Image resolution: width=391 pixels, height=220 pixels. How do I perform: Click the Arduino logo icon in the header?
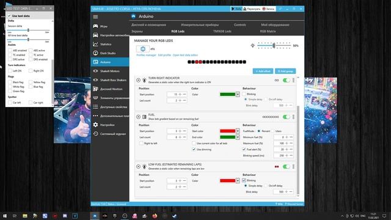point(133,16)
